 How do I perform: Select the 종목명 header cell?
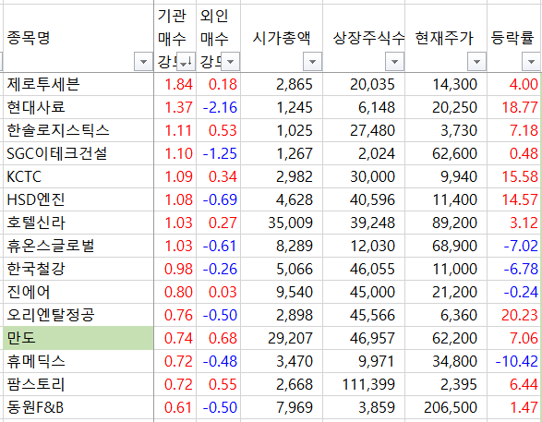pos(78,38)
